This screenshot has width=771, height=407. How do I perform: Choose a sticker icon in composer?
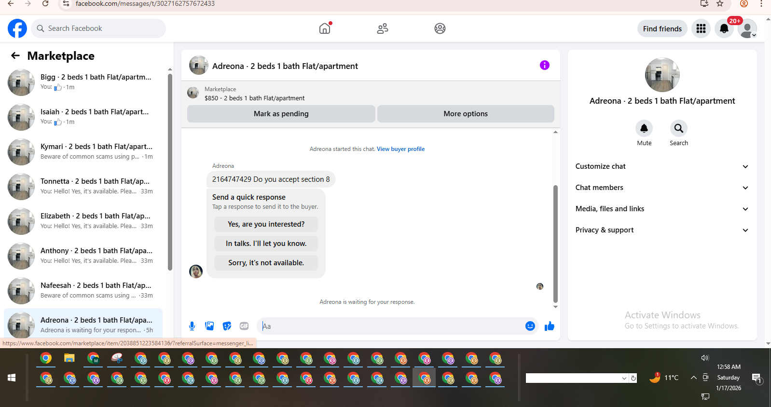227,326
